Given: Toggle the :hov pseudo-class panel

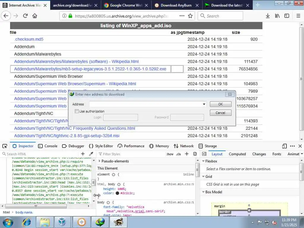Looking at the screenshot, I should (x=170, y=154).
